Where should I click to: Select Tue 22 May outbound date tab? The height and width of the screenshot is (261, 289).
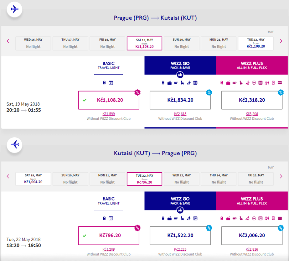[256, 43]
